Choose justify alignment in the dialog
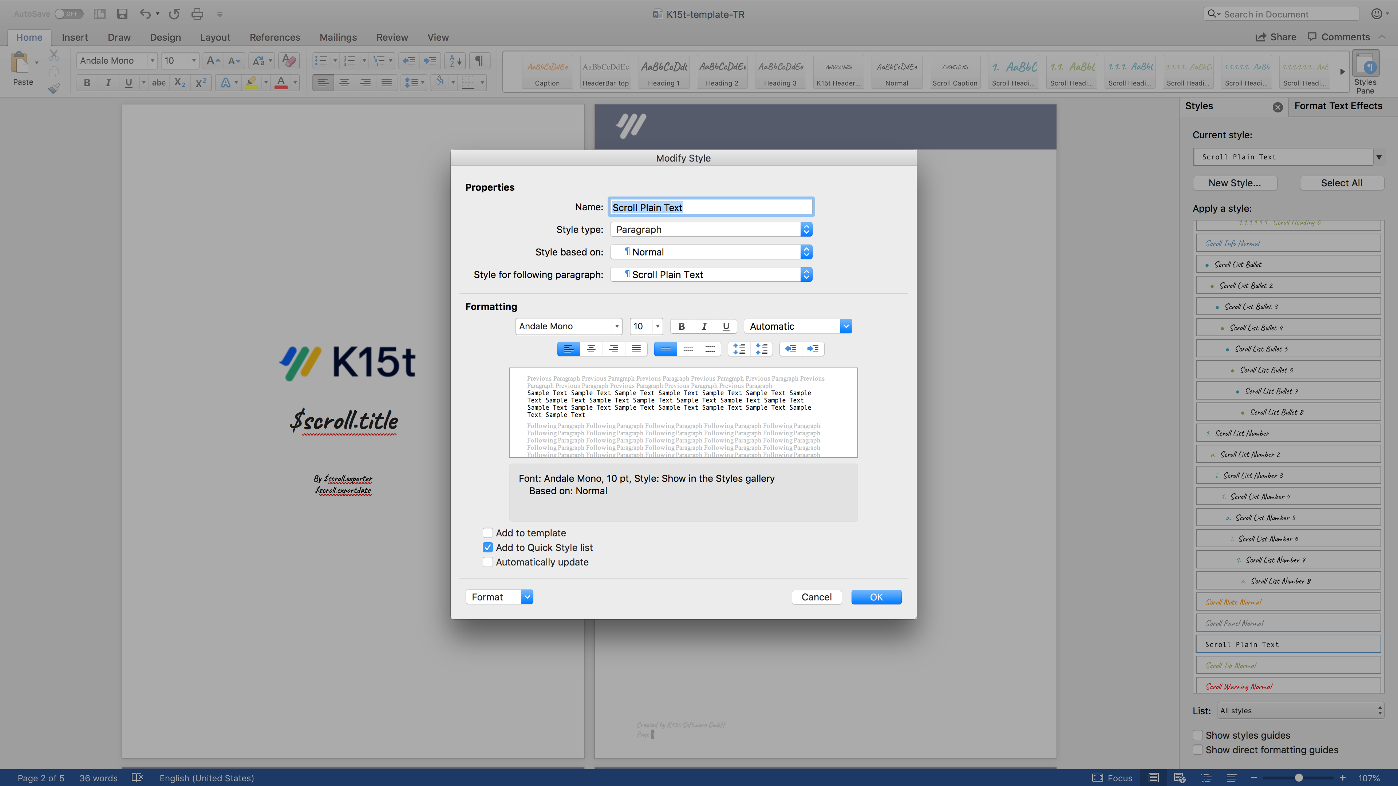The height and width of the screenshot is (786, 1398). (x=636, y=349)
